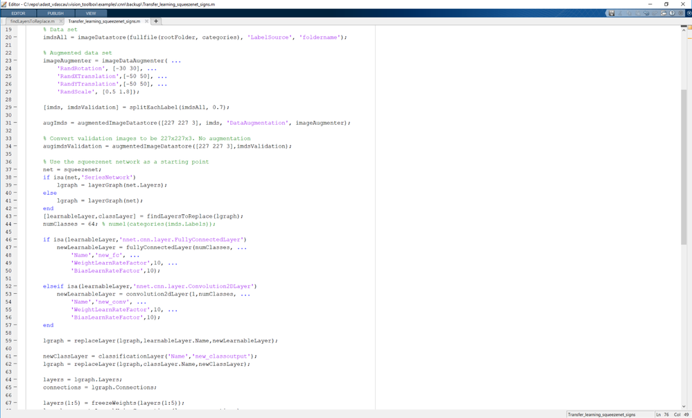This screenshot has width=692, height=418.
Task: Open the PUBLISH ribbon tab
Action: click(x=55, y=13)
